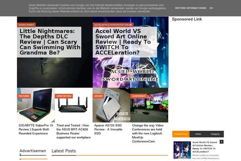Click the Advertisement heading
The width and height of the screenshot is (241, 161).
(33, 152)
